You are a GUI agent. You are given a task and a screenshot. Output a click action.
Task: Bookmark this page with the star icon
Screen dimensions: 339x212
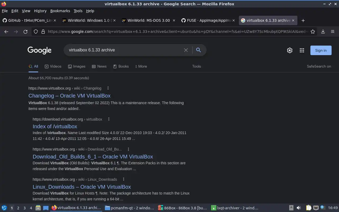pyautogui.click(x=313, y=32)
